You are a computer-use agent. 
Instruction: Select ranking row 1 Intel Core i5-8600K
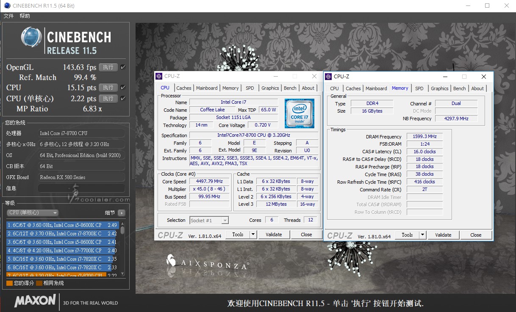pos(62,225)
